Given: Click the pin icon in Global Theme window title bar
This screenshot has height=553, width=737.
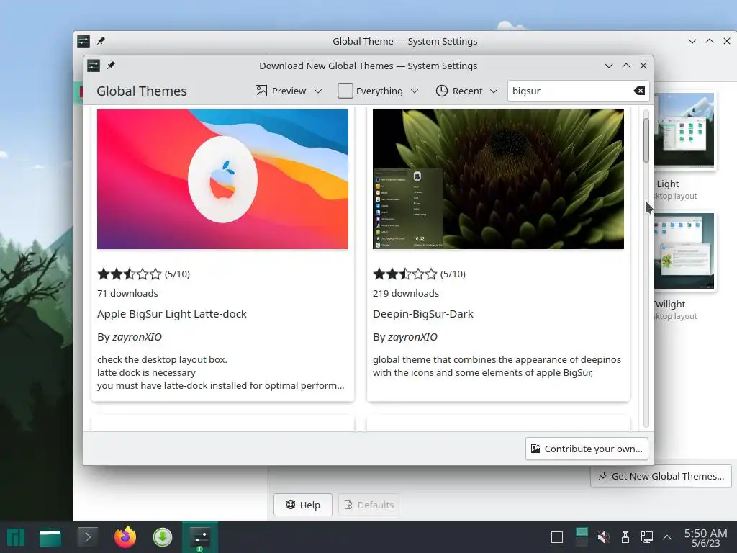Looking at the screenshot, I should pyautogui.click(x=101, y=41).
